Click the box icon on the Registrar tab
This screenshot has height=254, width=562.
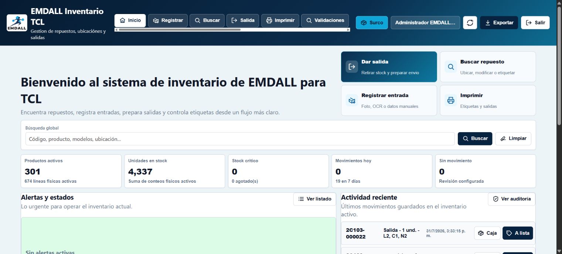[156, 20]
